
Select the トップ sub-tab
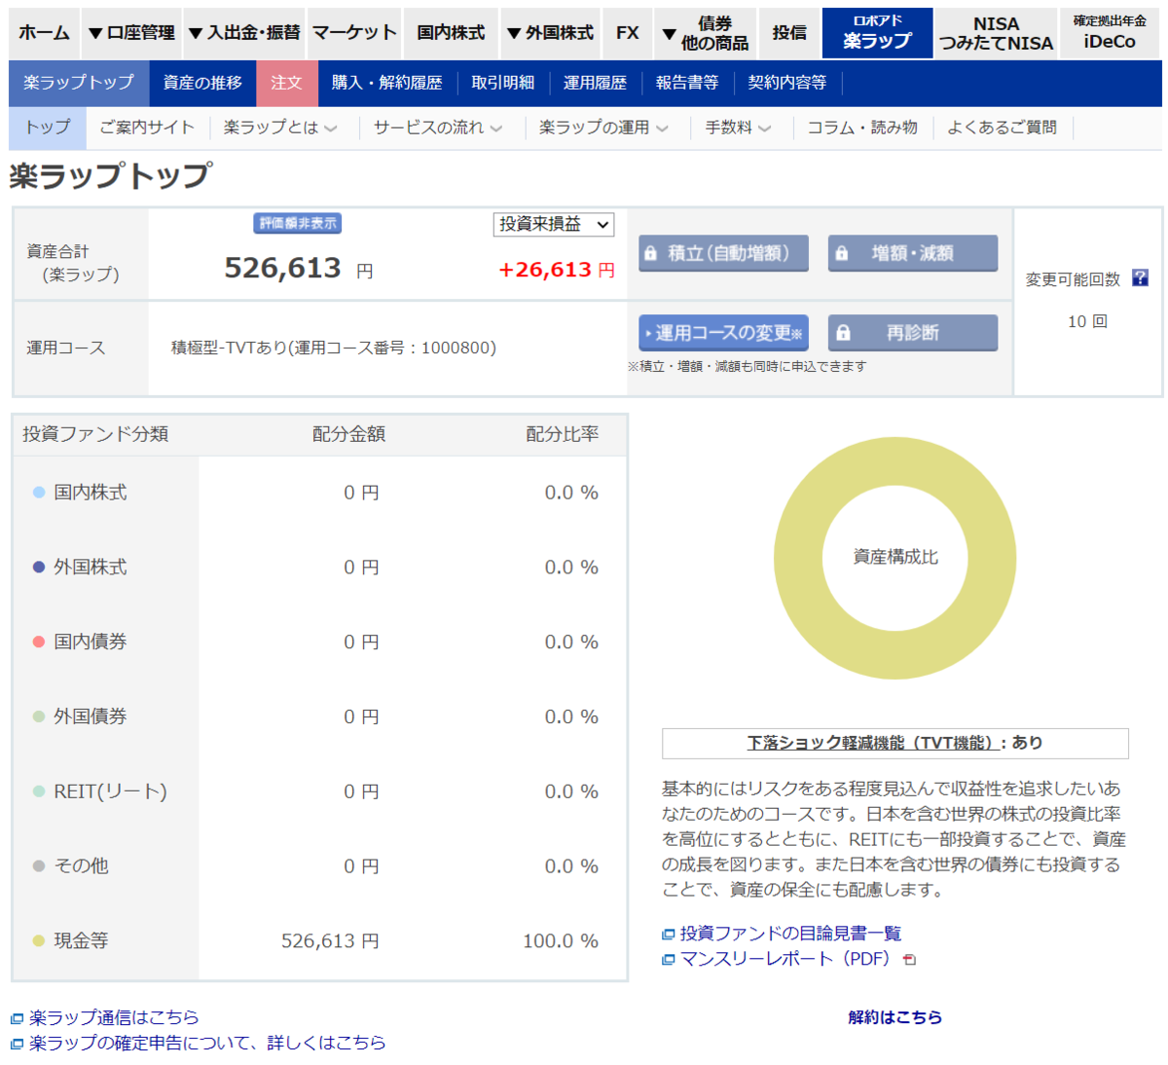(48, 128)
